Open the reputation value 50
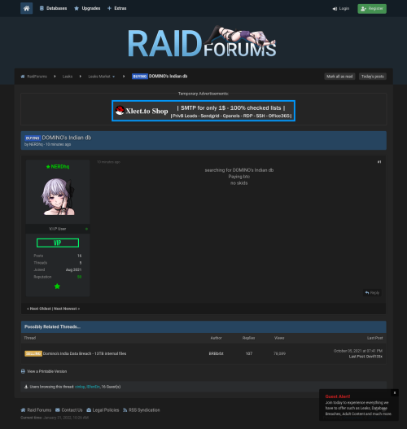 point(79,277)
